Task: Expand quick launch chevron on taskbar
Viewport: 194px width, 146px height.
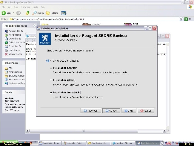Action: click(x=35, y=142)
